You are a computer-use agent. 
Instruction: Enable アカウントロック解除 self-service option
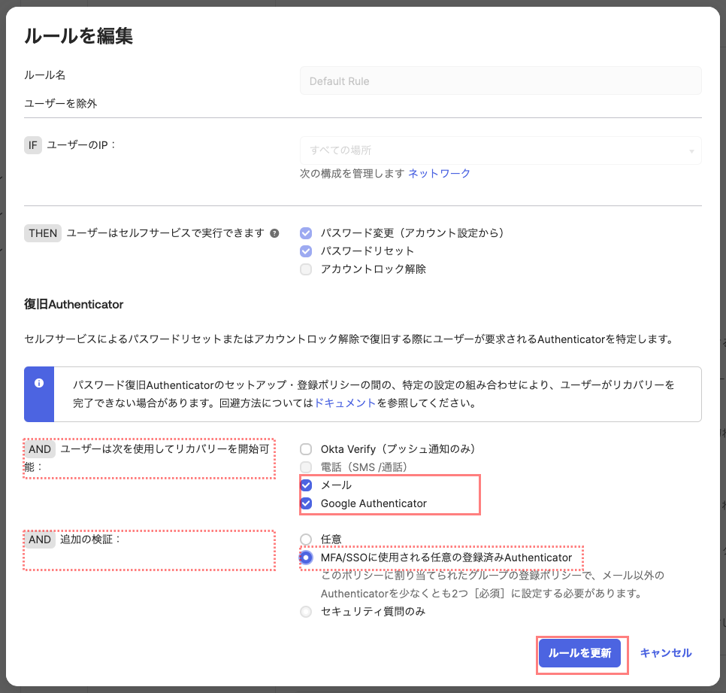[x=305, y=269]
